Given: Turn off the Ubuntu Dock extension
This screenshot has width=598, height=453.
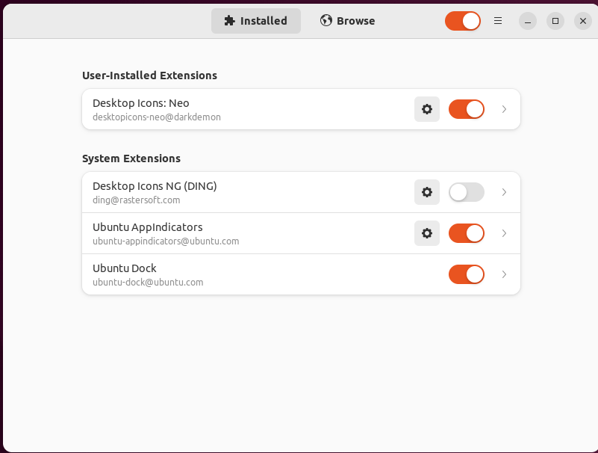Looking at the screenshot, I should pyautogui.click(x=467, y=274).
